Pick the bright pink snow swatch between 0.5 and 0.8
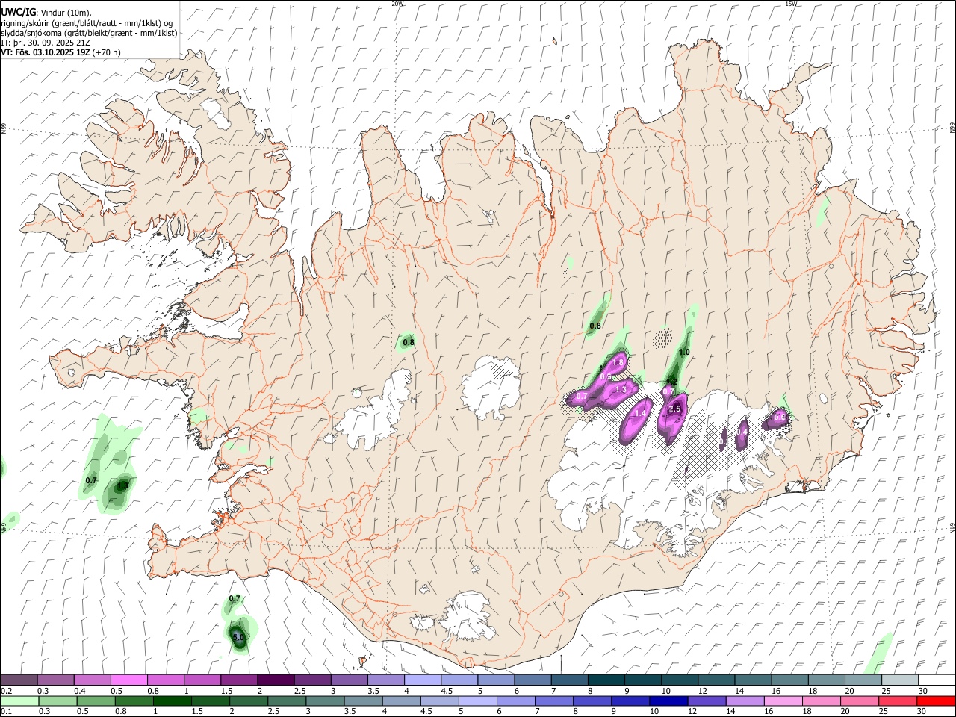956x717 pixels. pyautogui.click(x=128, y=680)
